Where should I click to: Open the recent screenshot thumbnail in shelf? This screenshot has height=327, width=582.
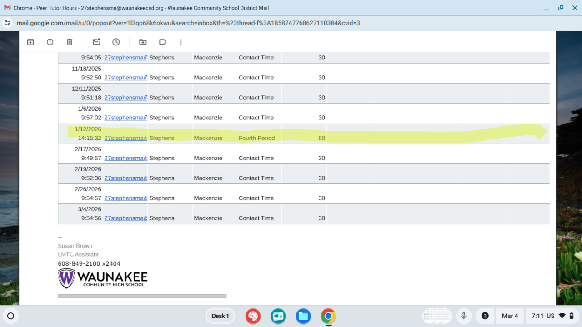436,316
